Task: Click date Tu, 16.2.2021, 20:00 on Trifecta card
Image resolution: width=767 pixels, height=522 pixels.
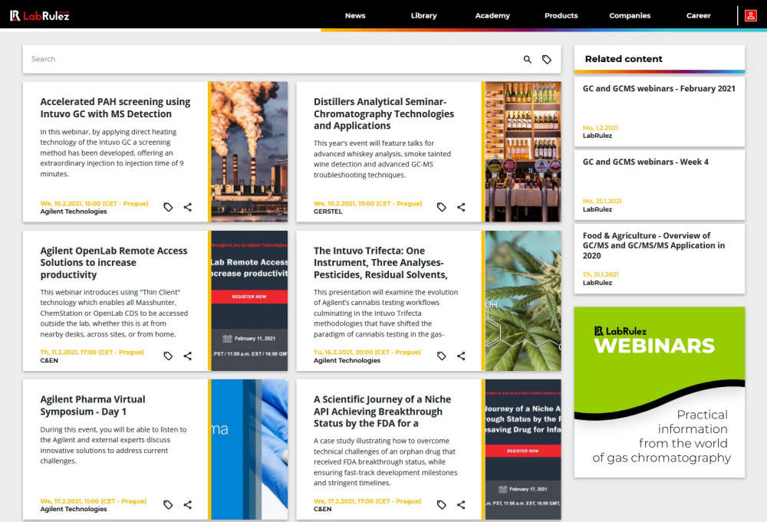Action: [367, 352]
